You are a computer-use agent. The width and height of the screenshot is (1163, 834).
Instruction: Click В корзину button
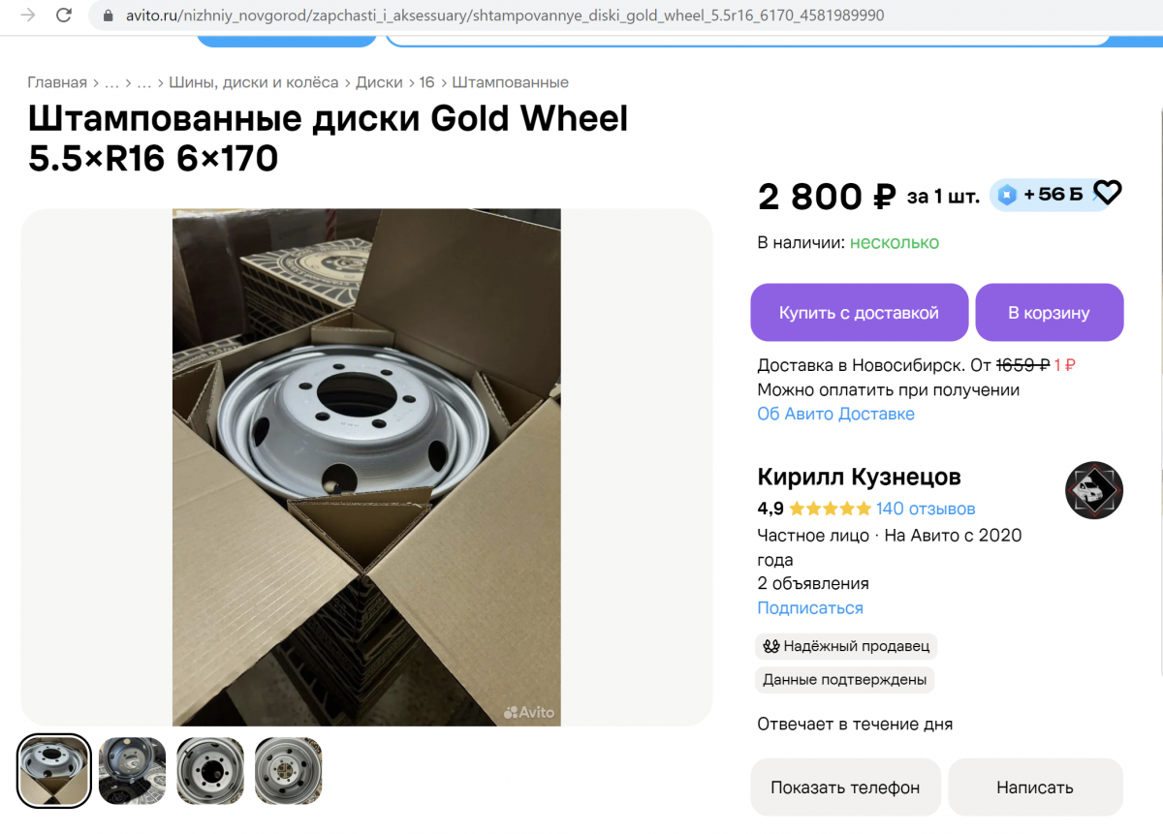tap(1050, 313)
